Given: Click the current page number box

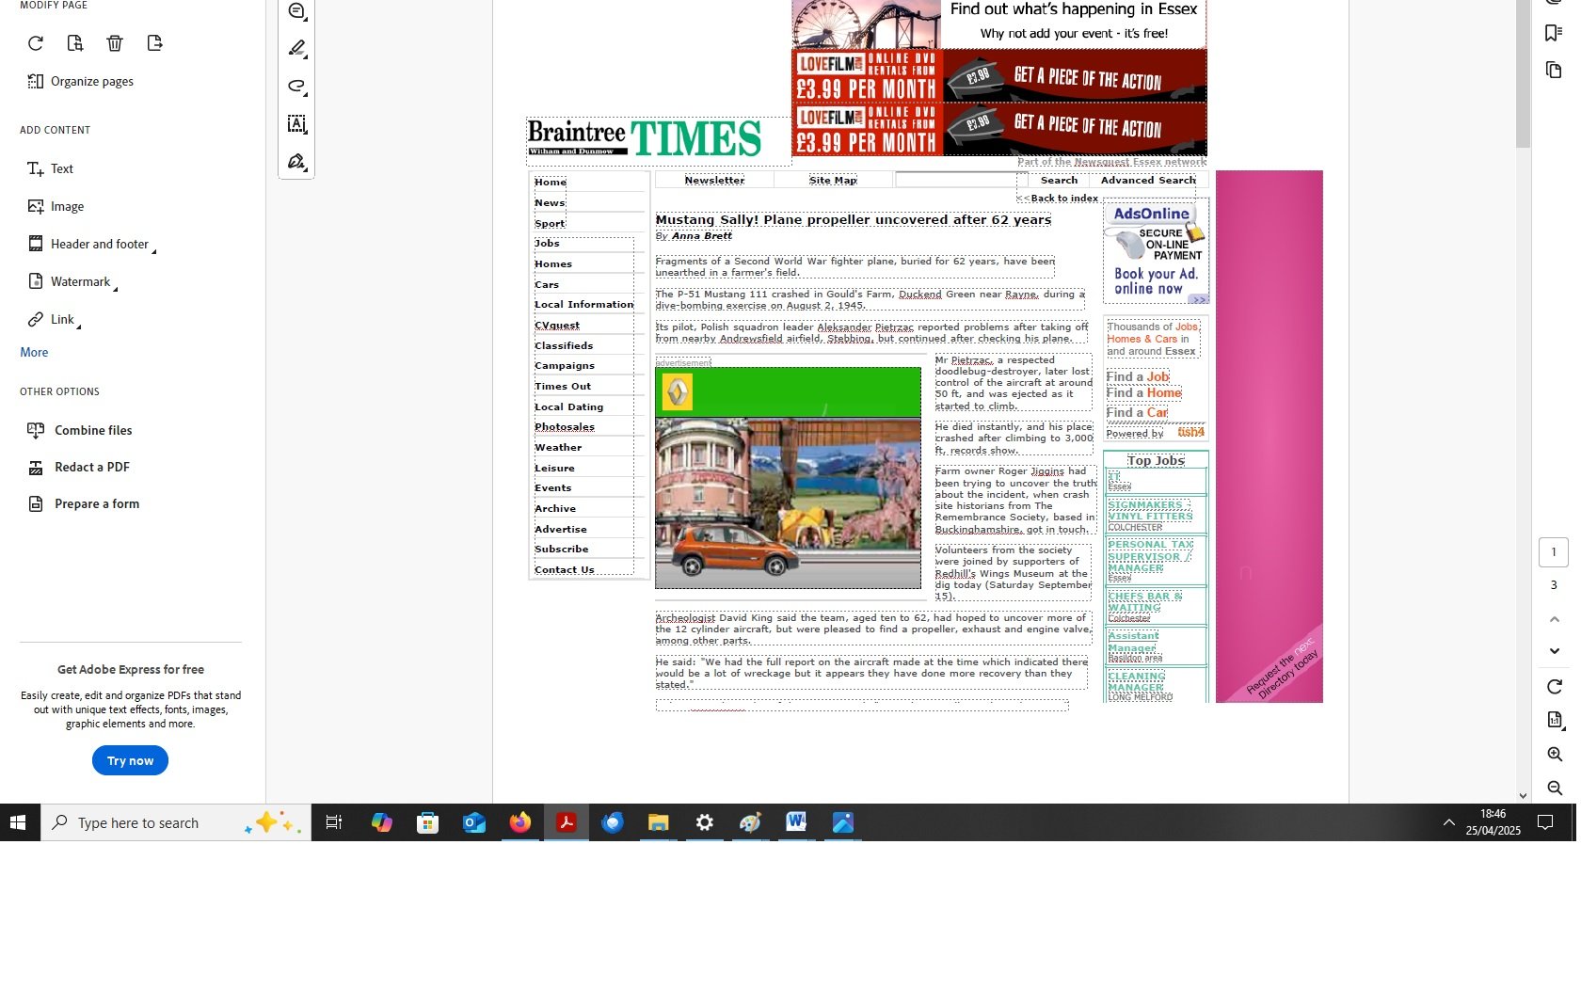Looking at the screenshot, I should (x=1554, y=552).
